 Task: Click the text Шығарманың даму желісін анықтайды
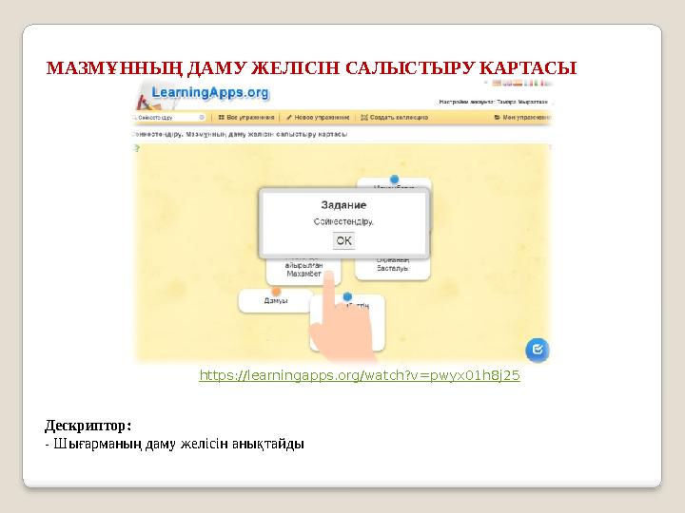click(x=179, y=444)
